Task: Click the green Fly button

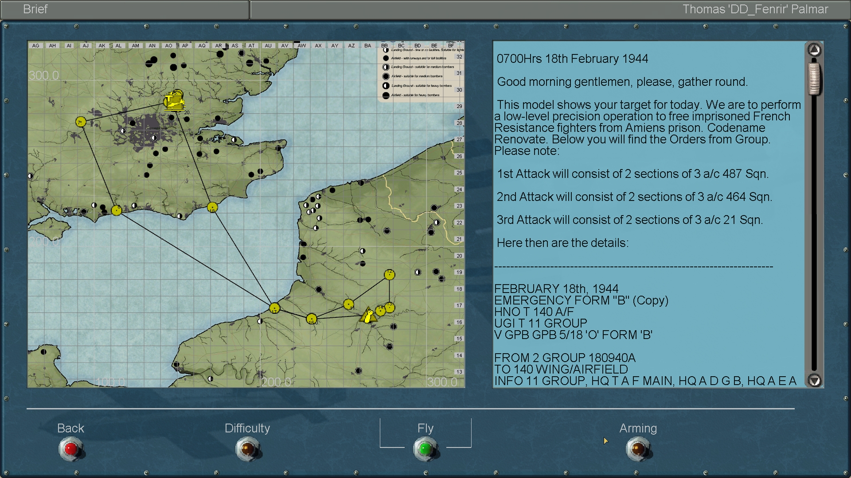Action: tap(425, 449)
